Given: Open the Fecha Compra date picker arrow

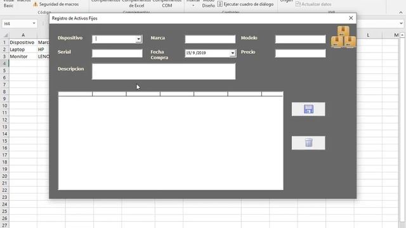Looking at the screenshot, I should tap(233, 53).
